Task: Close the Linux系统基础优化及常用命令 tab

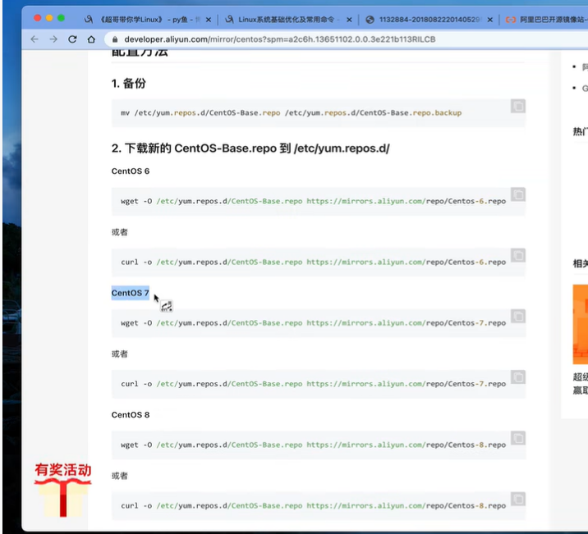Action: pyautogui.click(x=349, y=20)
